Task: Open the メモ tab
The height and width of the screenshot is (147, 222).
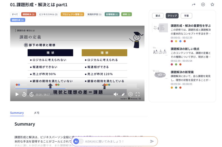Action: click(37, 113)
